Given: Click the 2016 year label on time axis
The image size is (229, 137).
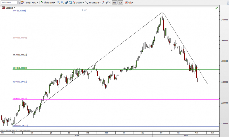Looking at the screenshot, I should (186, 136).
